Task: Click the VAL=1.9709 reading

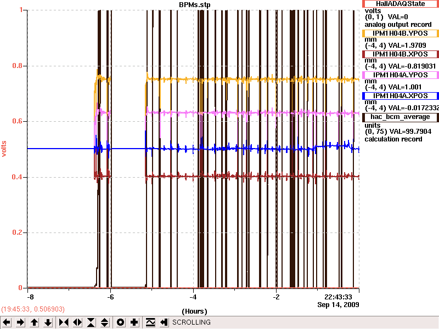Action: point(407,46)
